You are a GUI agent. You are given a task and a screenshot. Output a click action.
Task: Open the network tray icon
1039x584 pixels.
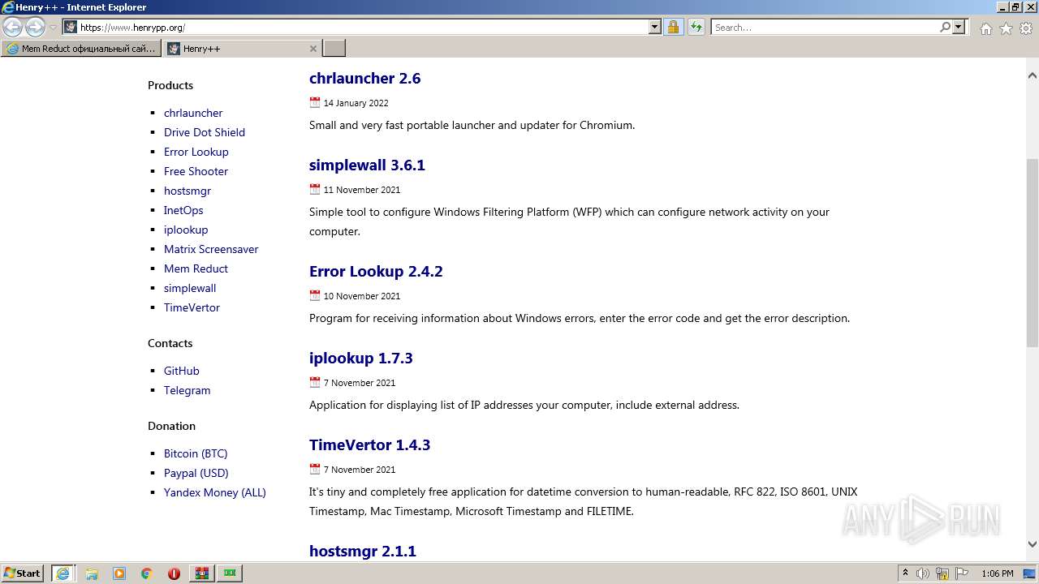click(942, 573)
